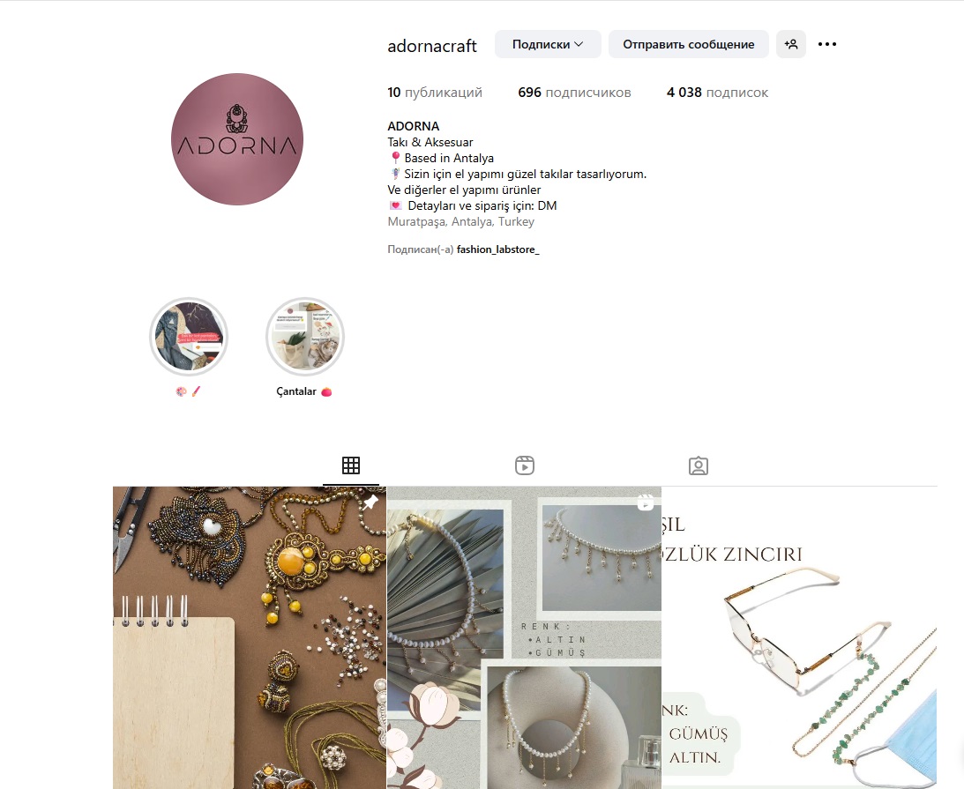
Task: Open the Çantalar story highlight
Action: pos(305,337)
